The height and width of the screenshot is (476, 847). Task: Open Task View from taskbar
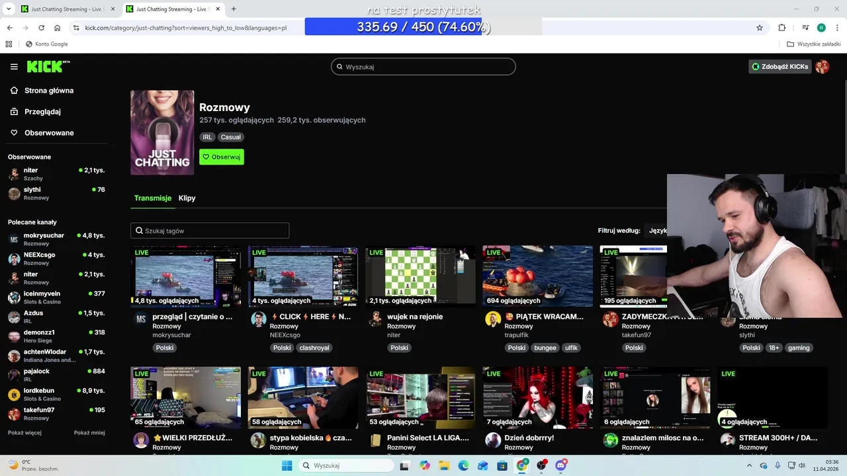pos(404,465)
